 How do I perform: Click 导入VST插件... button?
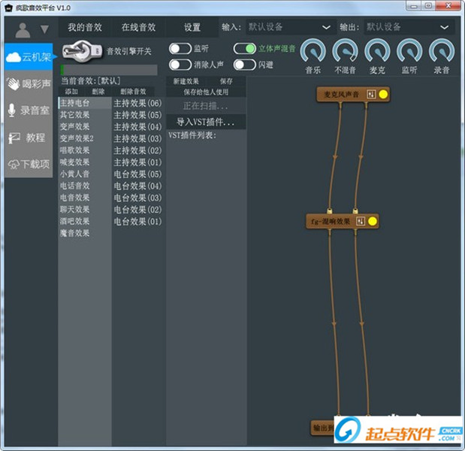[206, 122]
